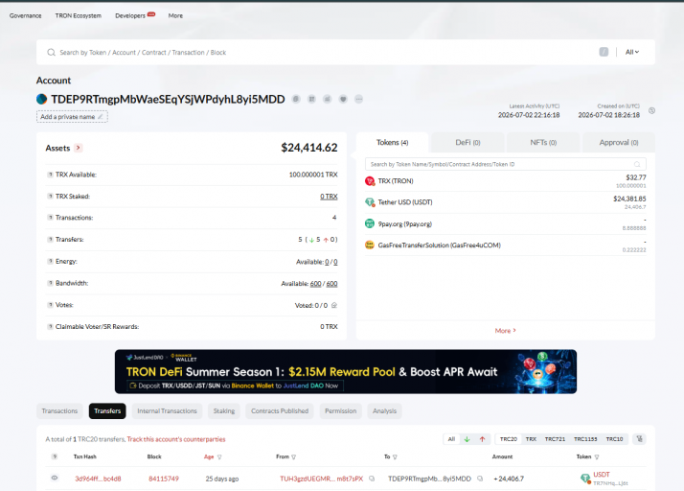Click the TRX (TRON) token logo

coord(370,181)
